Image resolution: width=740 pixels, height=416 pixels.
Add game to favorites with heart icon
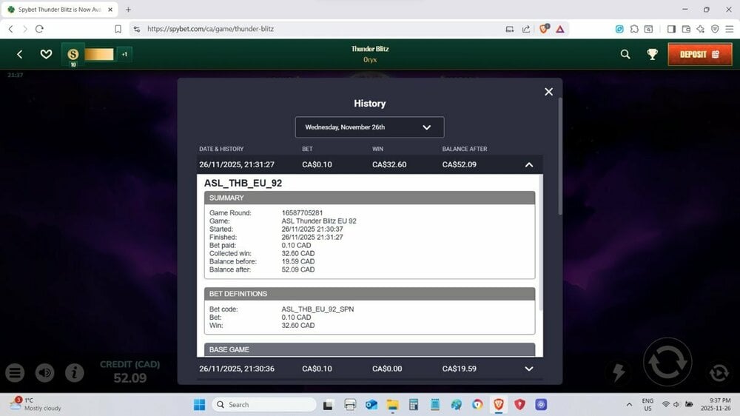[46, 54]
